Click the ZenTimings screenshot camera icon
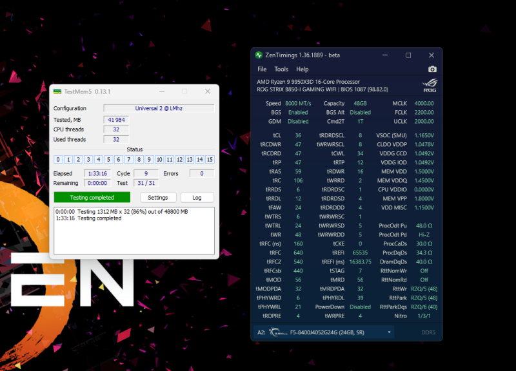Image resolution: width=516 pixels, height=371 pixels. click(432, 69)
